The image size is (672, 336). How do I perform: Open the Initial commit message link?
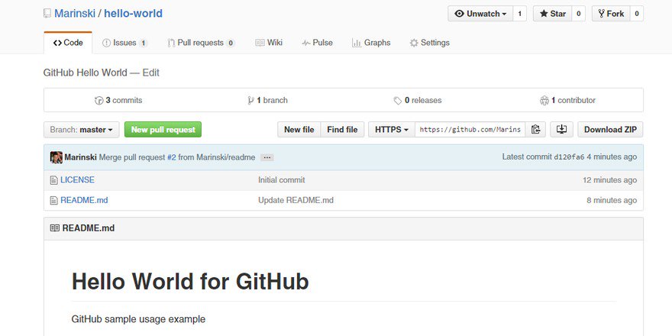click(282, 180)
